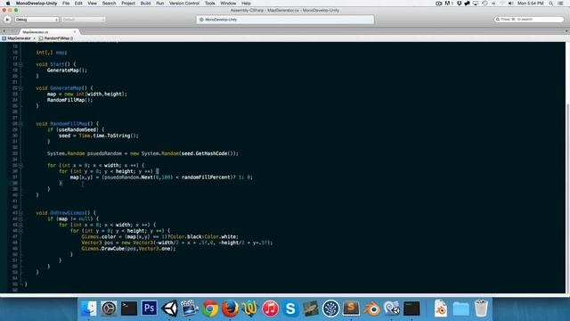This screenshot has width=570, height=321.
Task: Open the Run menu
Action: coord(160,4)
